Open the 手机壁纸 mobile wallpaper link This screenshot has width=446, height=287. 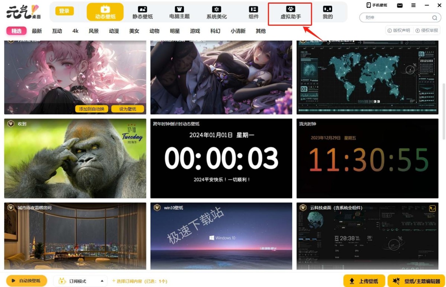(377, 5)
